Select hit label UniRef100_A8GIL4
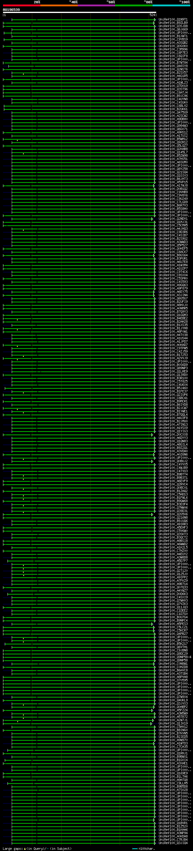 click(x=173, y=445)
